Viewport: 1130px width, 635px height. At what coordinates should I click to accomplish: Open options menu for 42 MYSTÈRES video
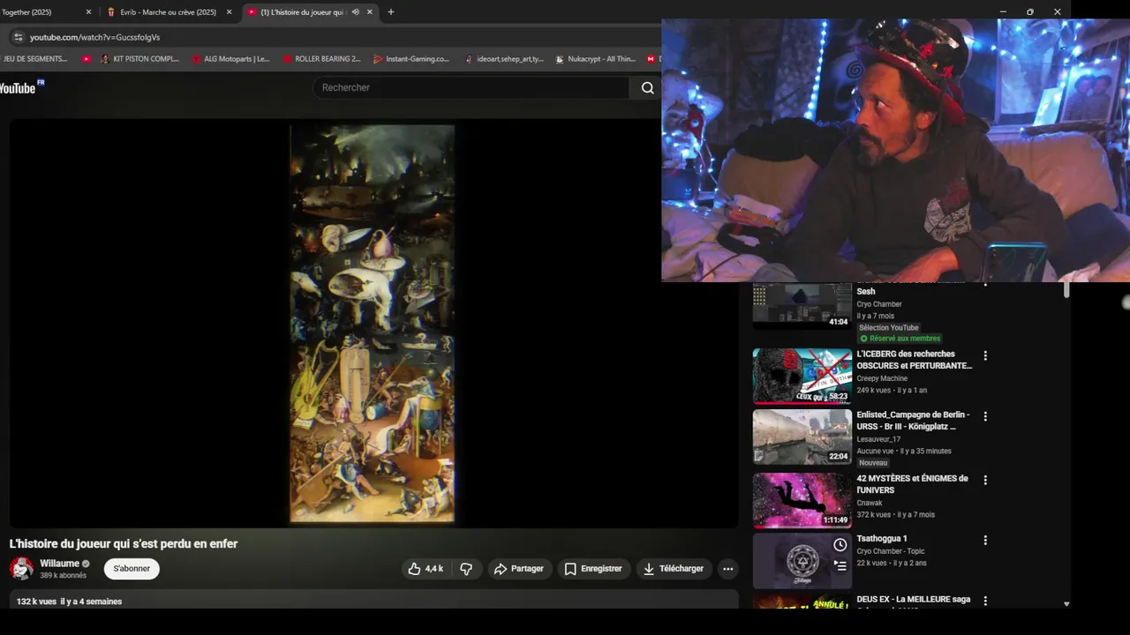coord(985,480)
